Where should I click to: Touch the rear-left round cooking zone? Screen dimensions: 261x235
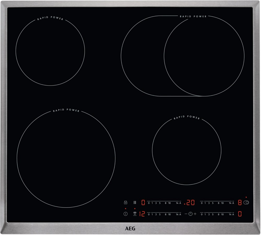pyautogui.click(x=50, y=51)
